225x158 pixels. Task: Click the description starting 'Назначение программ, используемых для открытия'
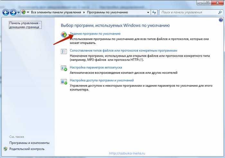point(140,58)
